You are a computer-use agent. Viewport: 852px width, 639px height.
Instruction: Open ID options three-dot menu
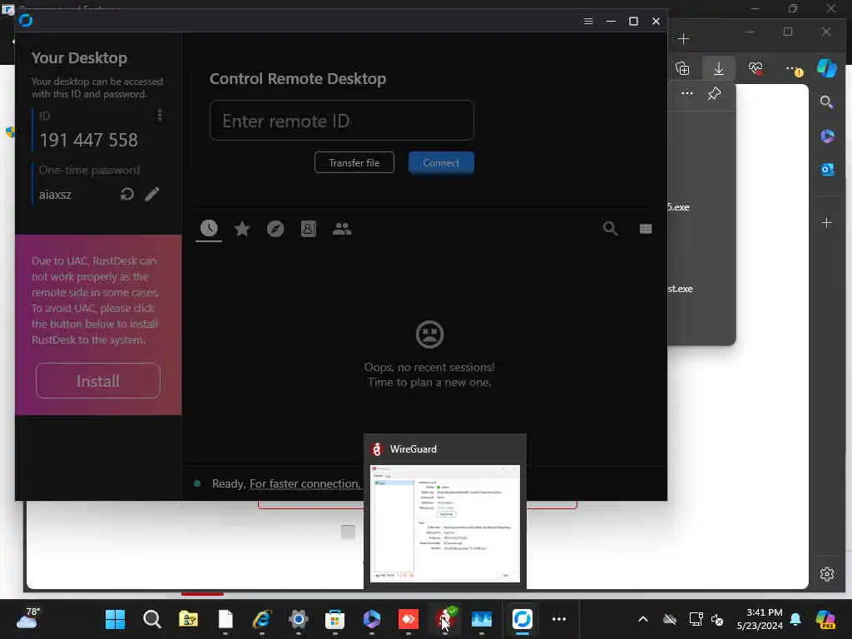click(160, 115)
